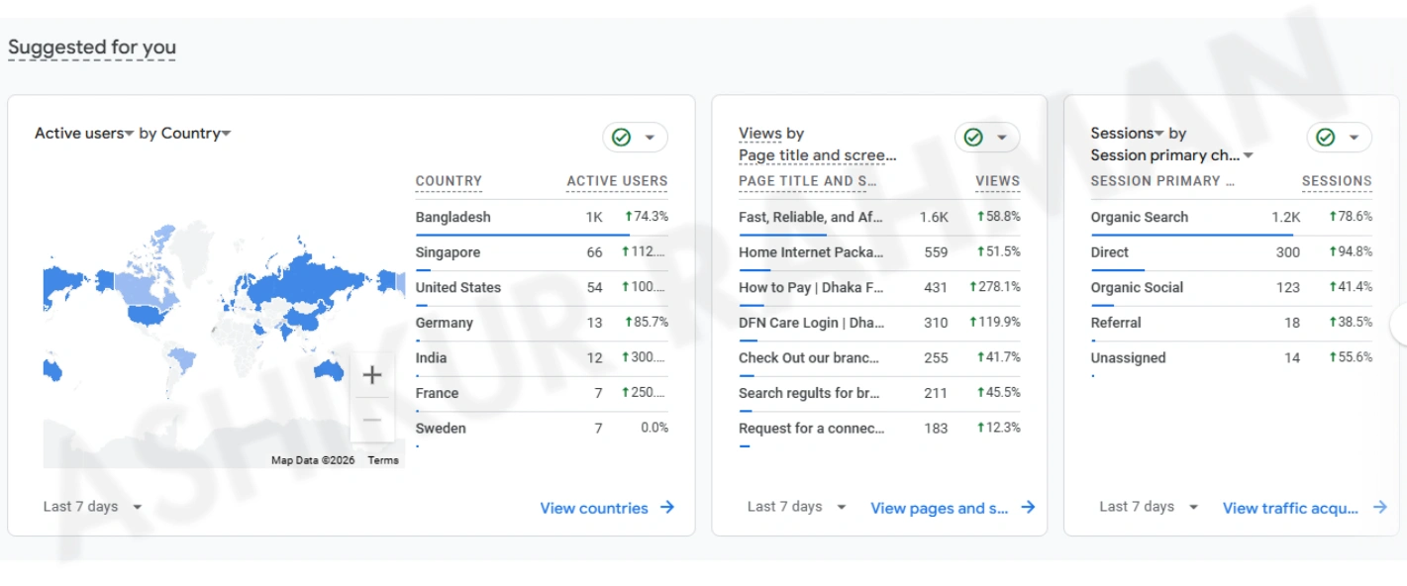The height and width of the screenshot is (586, 1407).
Task: Select the Germany country row
Action: 542,323
